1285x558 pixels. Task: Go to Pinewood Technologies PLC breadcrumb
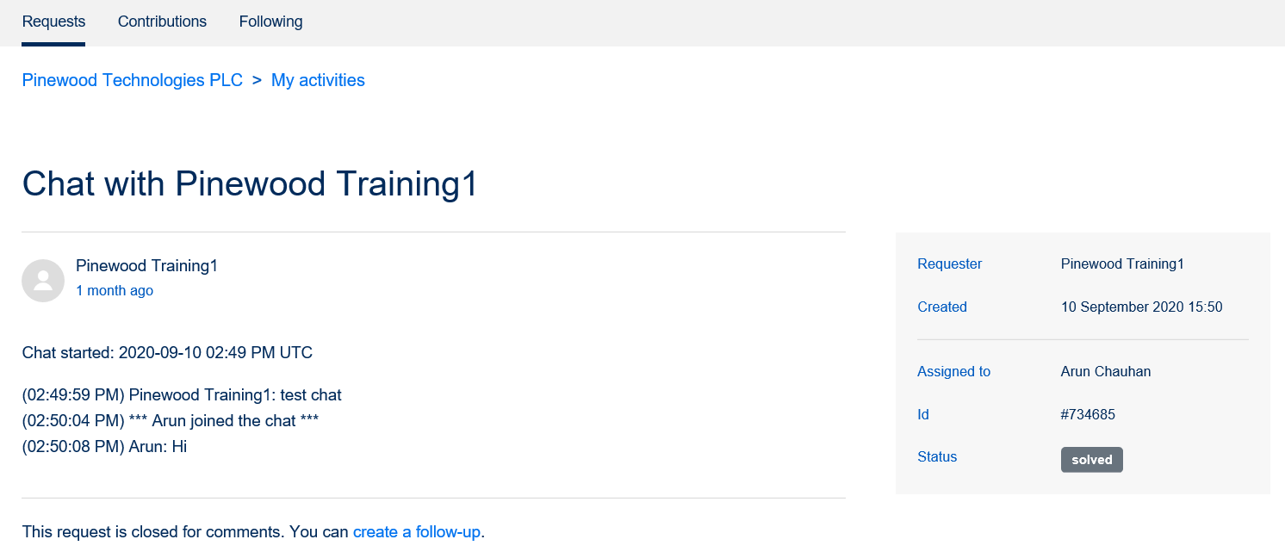coord(133,80)
